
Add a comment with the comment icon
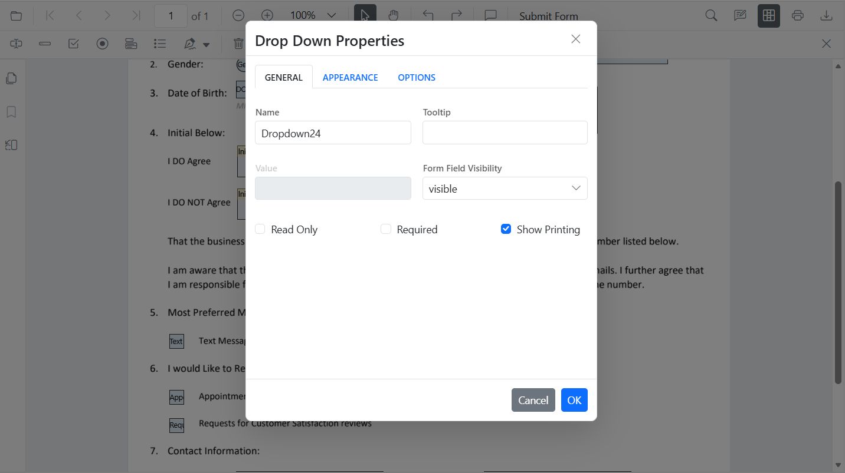(490, 15)
